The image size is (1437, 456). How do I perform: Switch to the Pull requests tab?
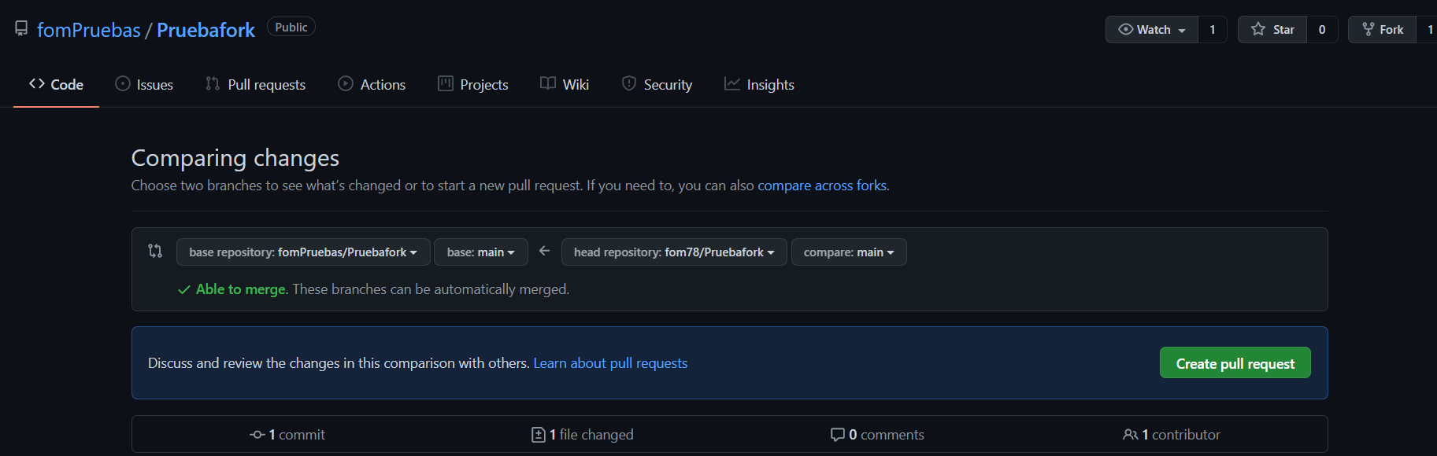pyautogui.click(x=255, y=84)
